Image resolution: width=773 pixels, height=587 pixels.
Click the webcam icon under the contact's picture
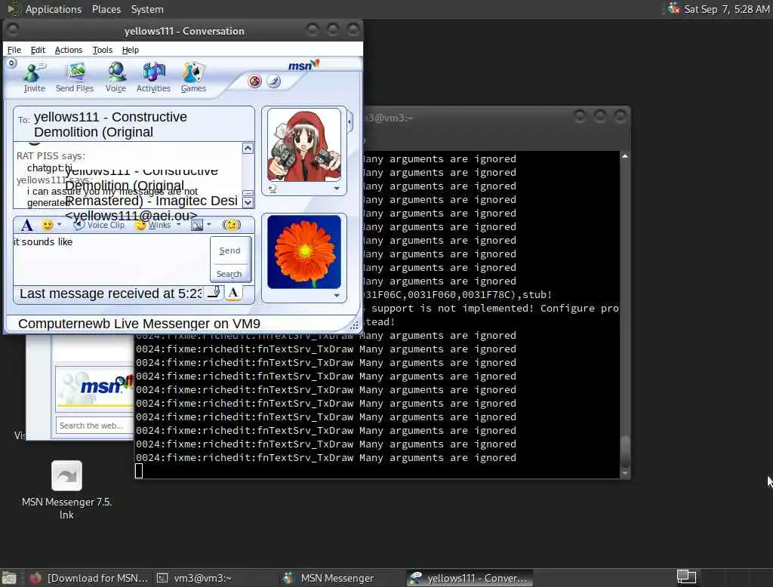273,189
